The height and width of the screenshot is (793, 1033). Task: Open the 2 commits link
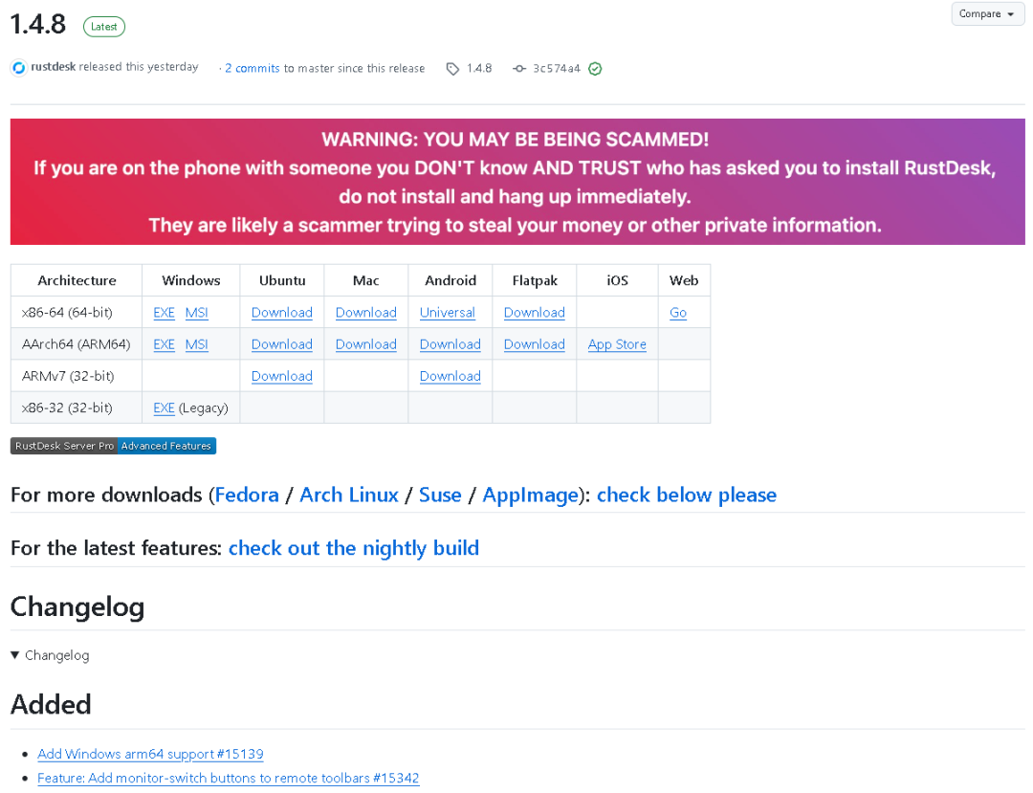[x=253, y=69]
